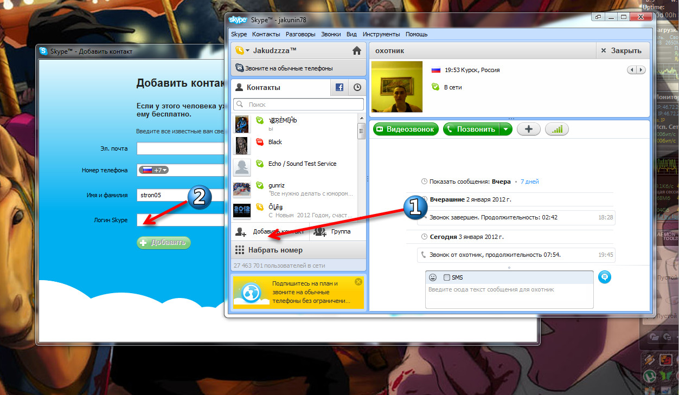Click Эл. почта field in Add contact window
This screenshot has height=395, width=679.
point(181,148)
